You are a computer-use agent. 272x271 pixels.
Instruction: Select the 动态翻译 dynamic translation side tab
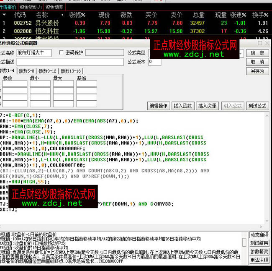[259, 235]
